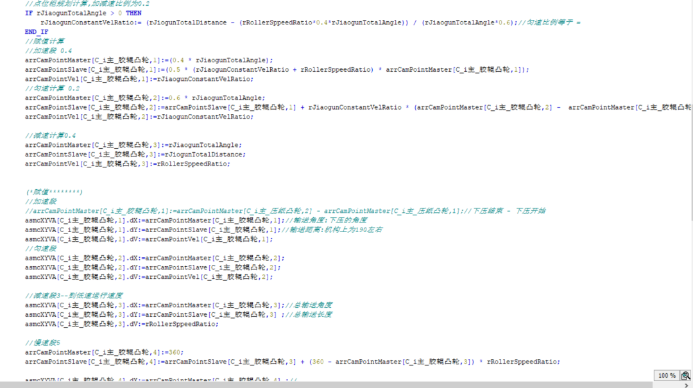The image size is (693, 388).
Task: Click the asmcXYVA index 3 ".dV:=rRollerSppeedRatio;" line
Action: [x=121, y=324]
